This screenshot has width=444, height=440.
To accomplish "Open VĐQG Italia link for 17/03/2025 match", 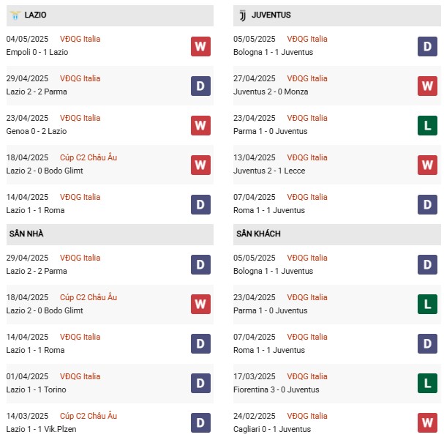I will pyautogui.click(x=307, y=376).
